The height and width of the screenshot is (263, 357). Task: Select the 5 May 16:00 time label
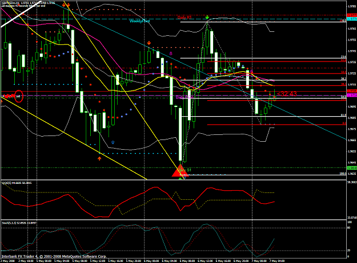click(x=115, y=261)
